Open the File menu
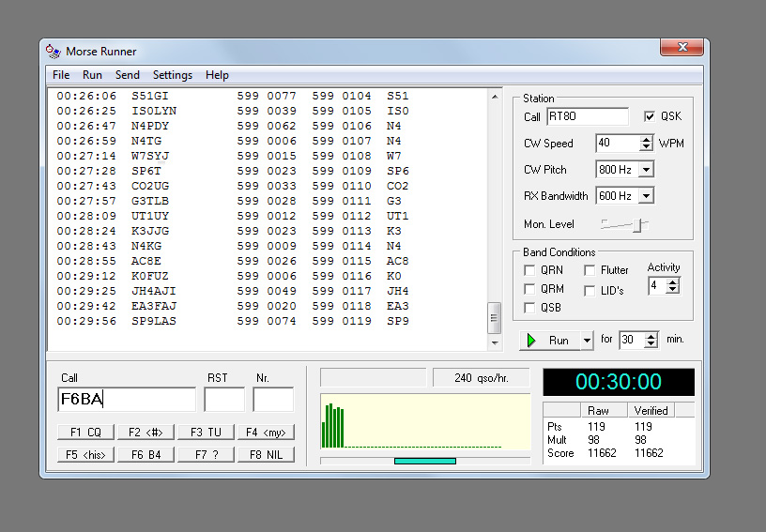Image resolution: width=766 pixels, height=532 pixels. tap(61, 75)
